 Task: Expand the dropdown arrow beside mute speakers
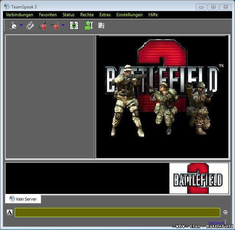63,25
